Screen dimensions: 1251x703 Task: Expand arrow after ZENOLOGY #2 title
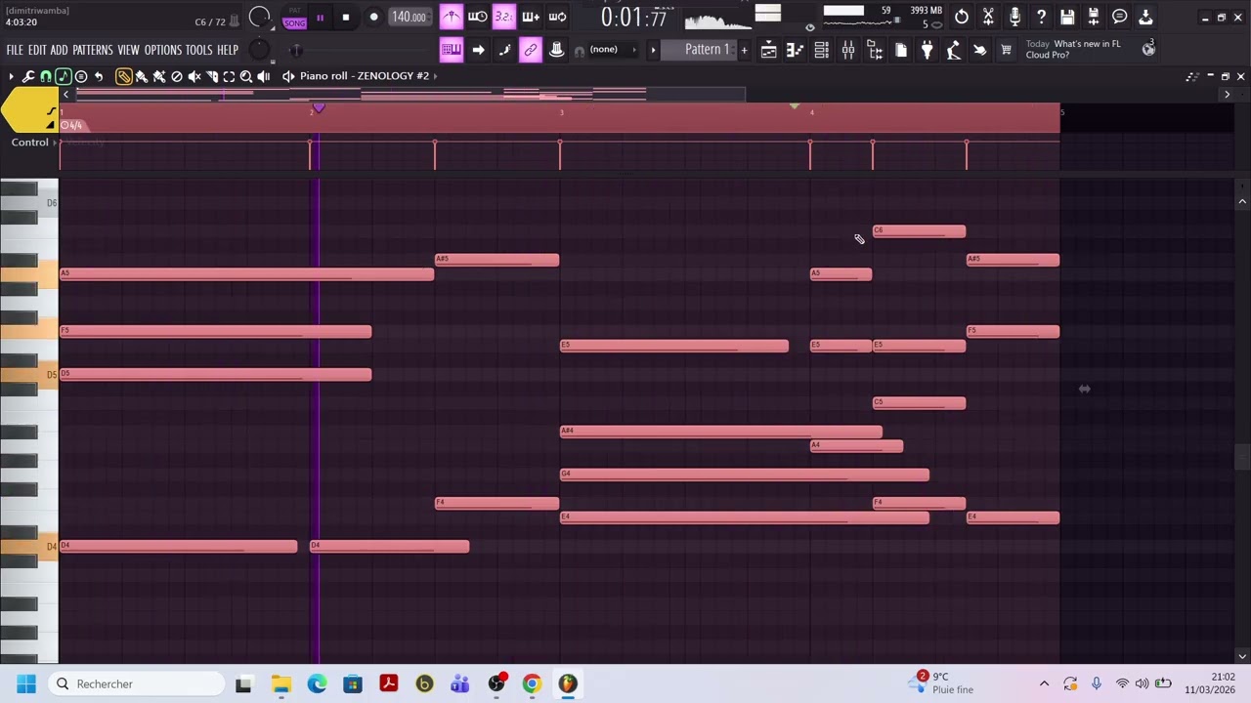pos(435,76)
